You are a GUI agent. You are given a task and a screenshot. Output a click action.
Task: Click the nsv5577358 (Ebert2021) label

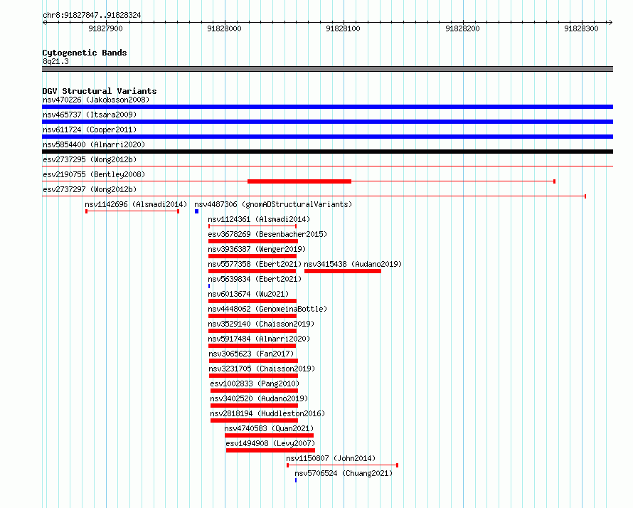point(255,264)
